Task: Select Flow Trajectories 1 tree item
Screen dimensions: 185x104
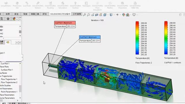Action: 9,79
